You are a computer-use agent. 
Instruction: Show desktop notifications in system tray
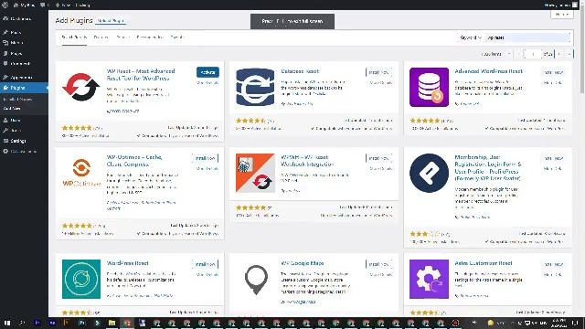click(x=576, y=323)
